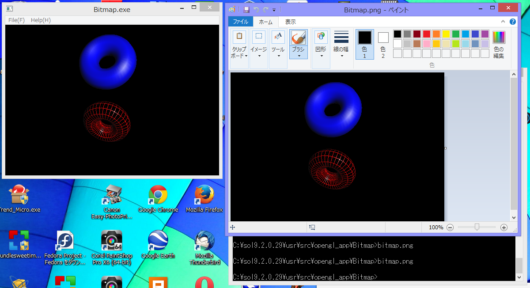Click the 図形 (Shapes) icon

click(321, 37)
